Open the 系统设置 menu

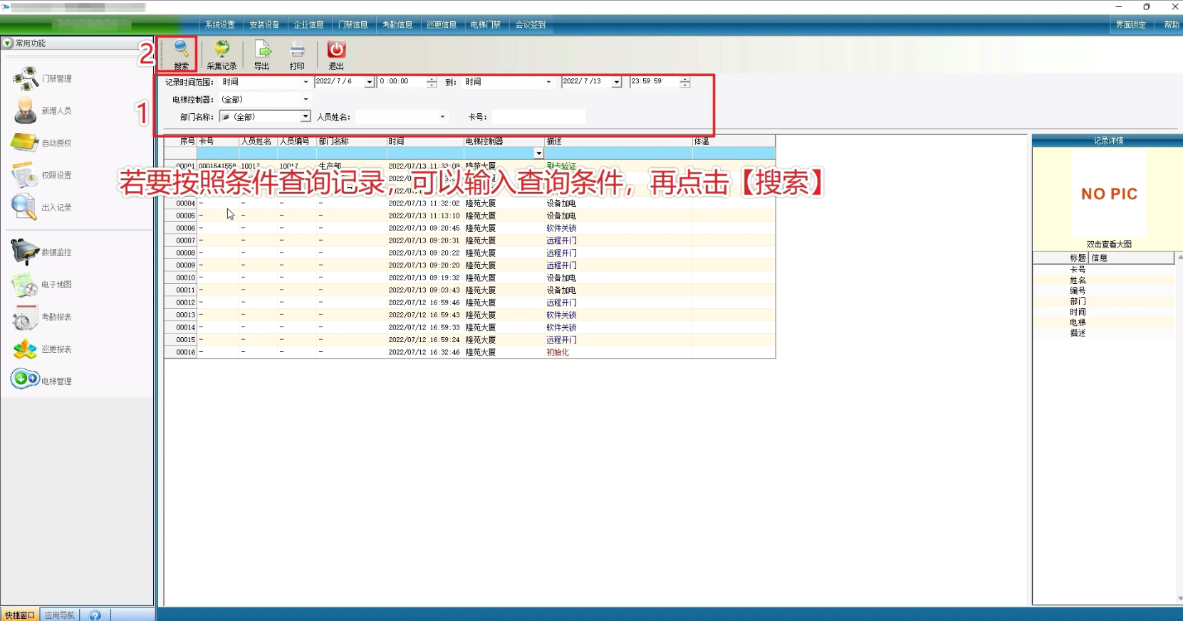(219, 25)
